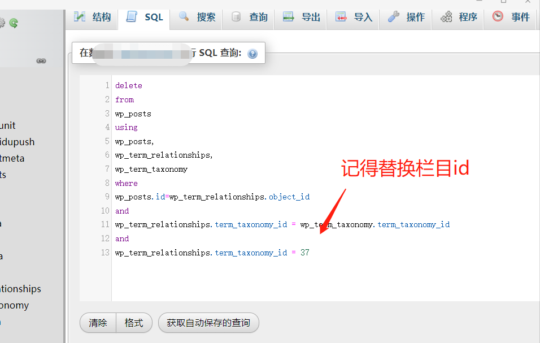The height and width of the screenshot is (343, 540).
Task: Click the wrench operations icon
Action: point(393,16)
